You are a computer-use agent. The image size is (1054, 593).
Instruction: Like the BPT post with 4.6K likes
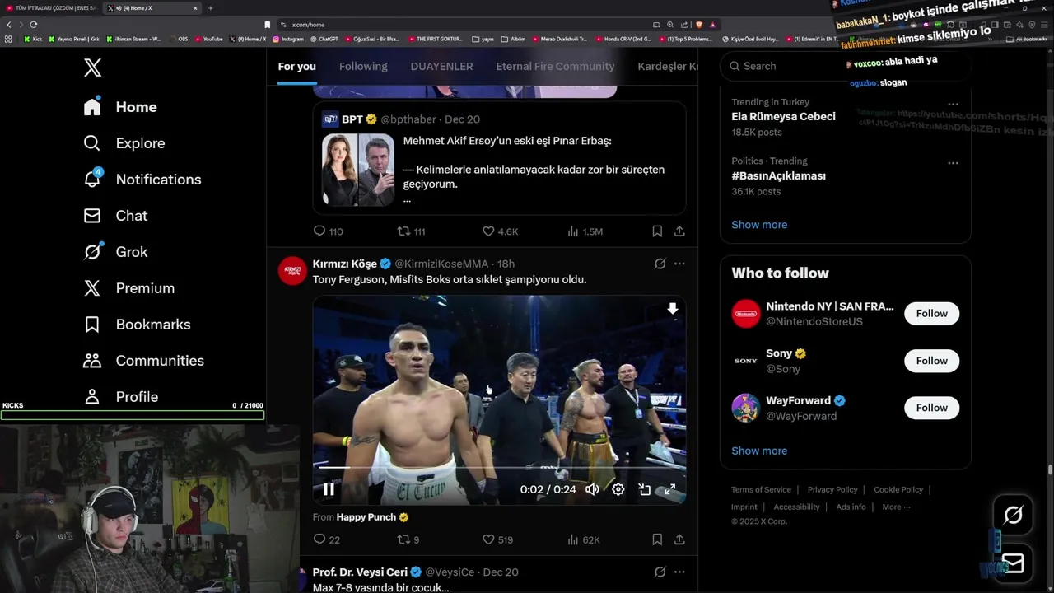click(500, 231)
